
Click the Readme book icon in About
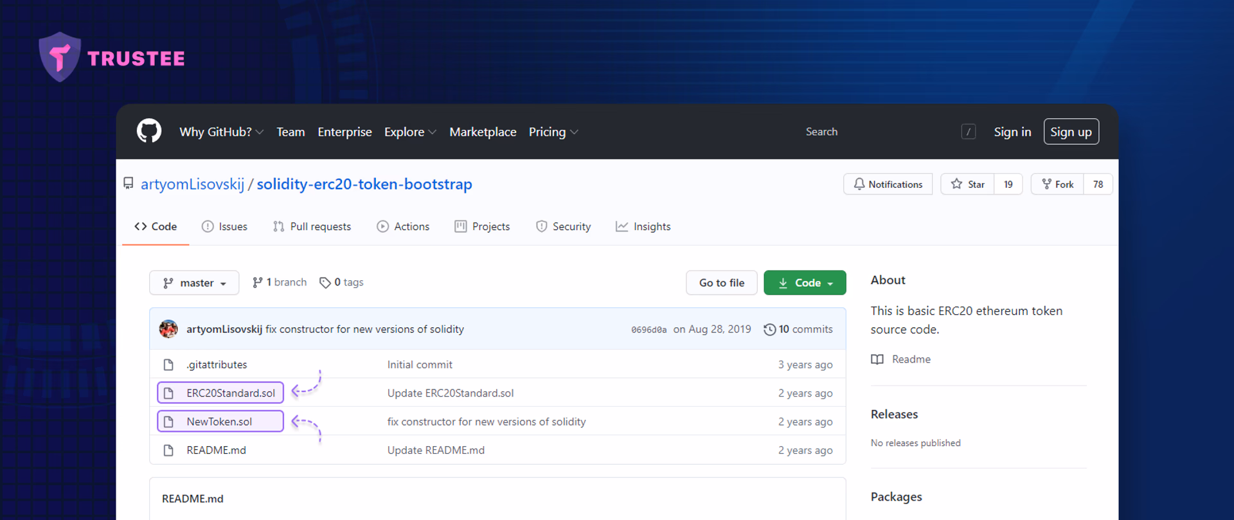tap(877, 359)
